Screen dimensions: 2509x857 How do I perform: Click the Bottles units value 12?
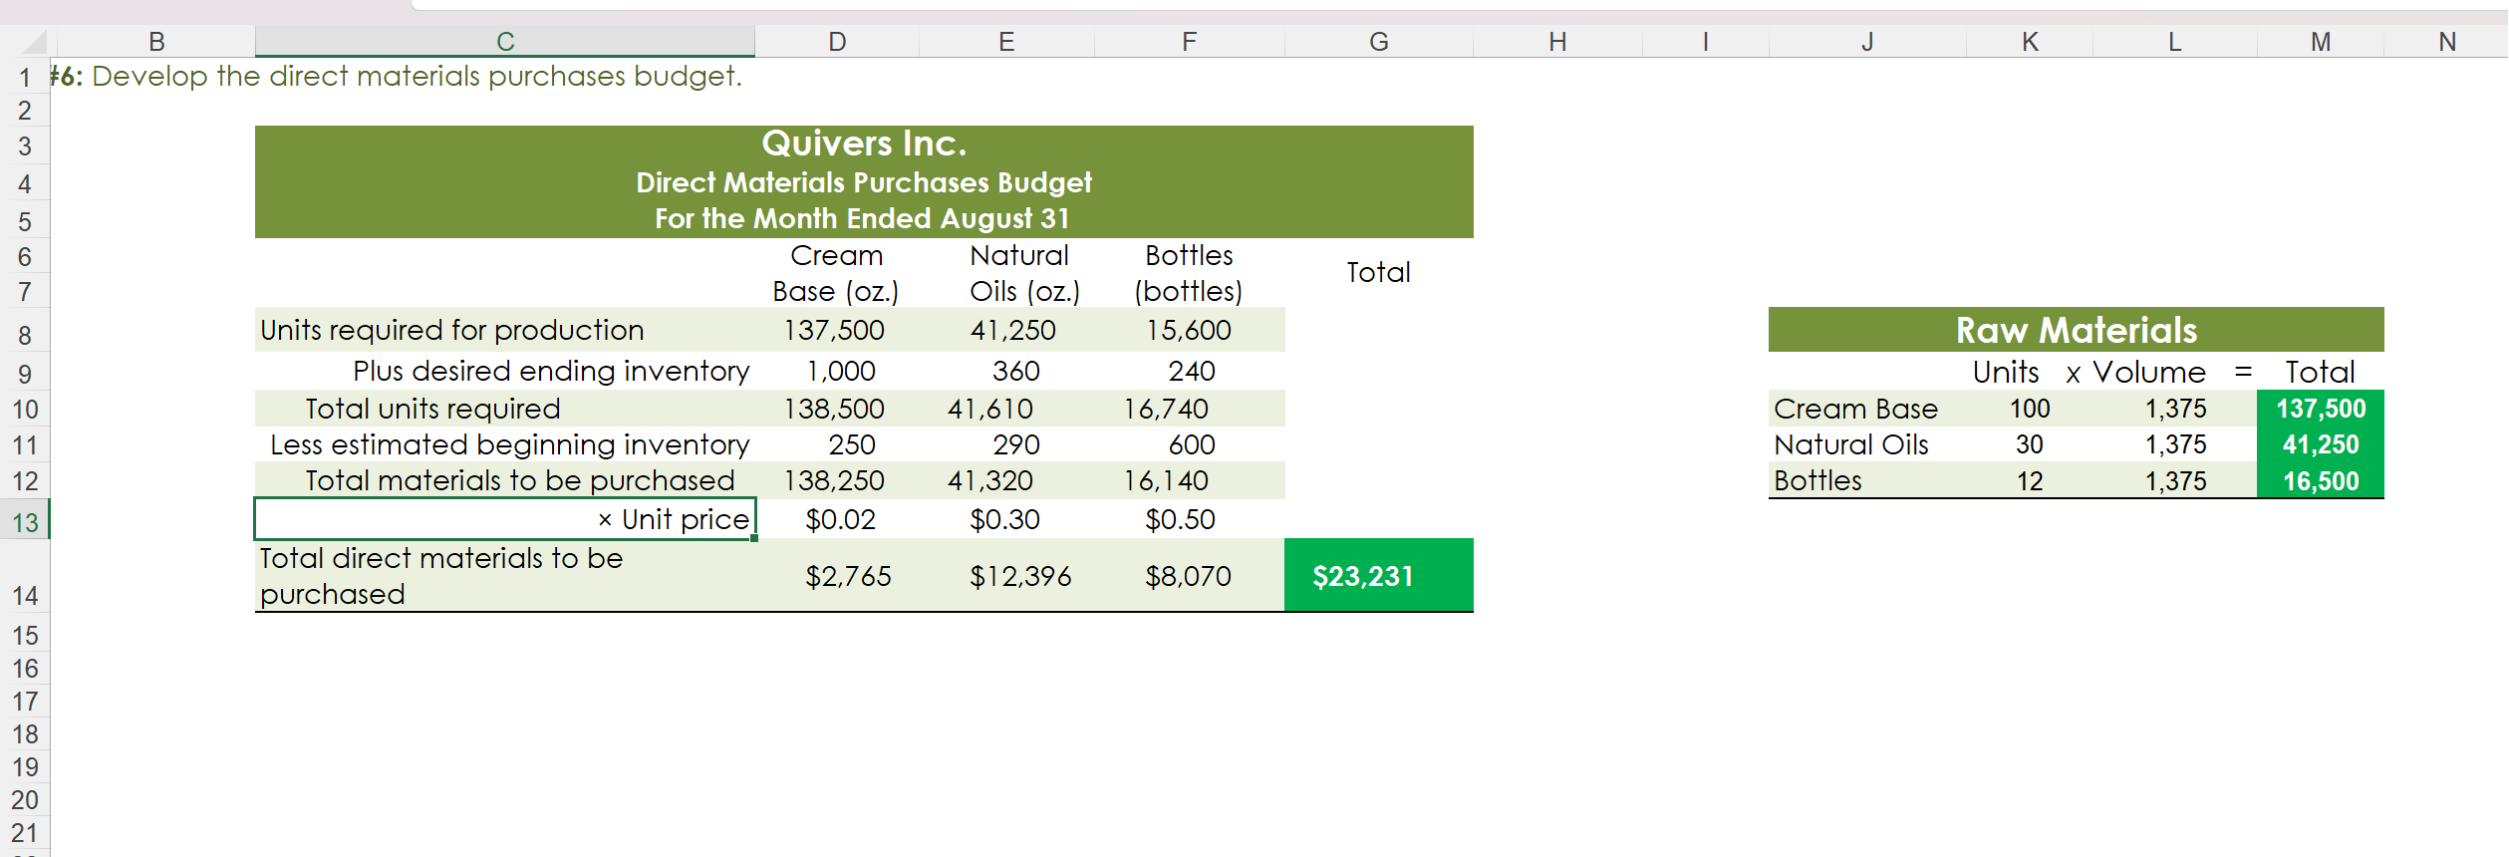pyautogui.click(x=2030, y=481)
